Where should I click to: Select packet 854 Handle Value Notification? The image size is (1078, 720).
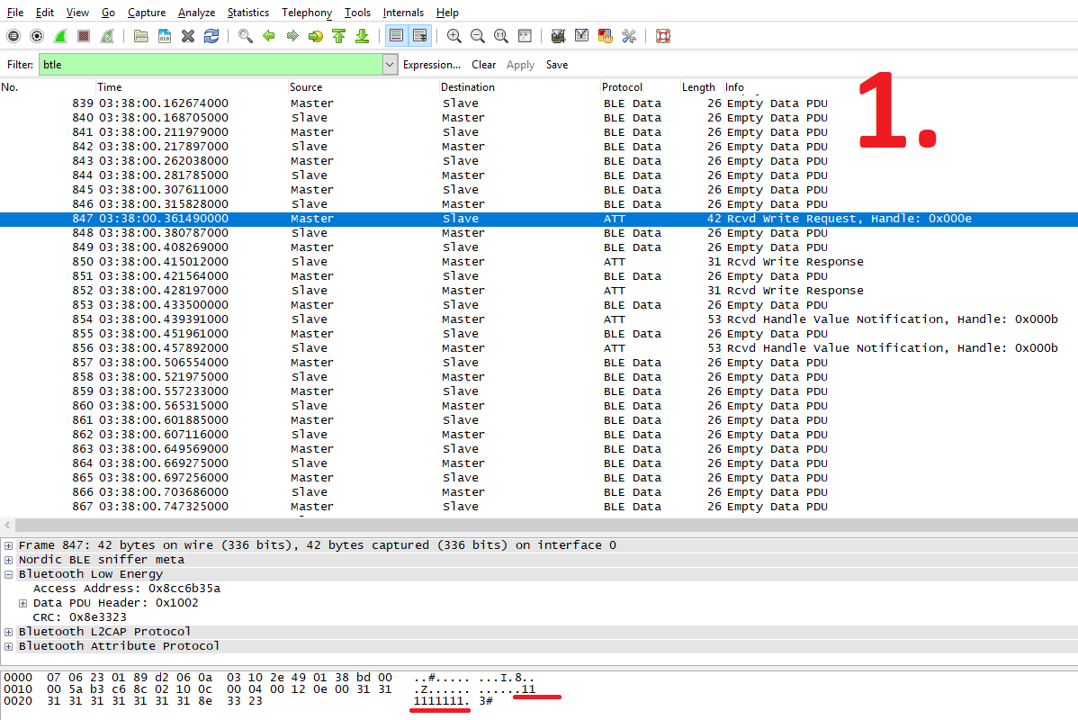click(x=539, y=319)
